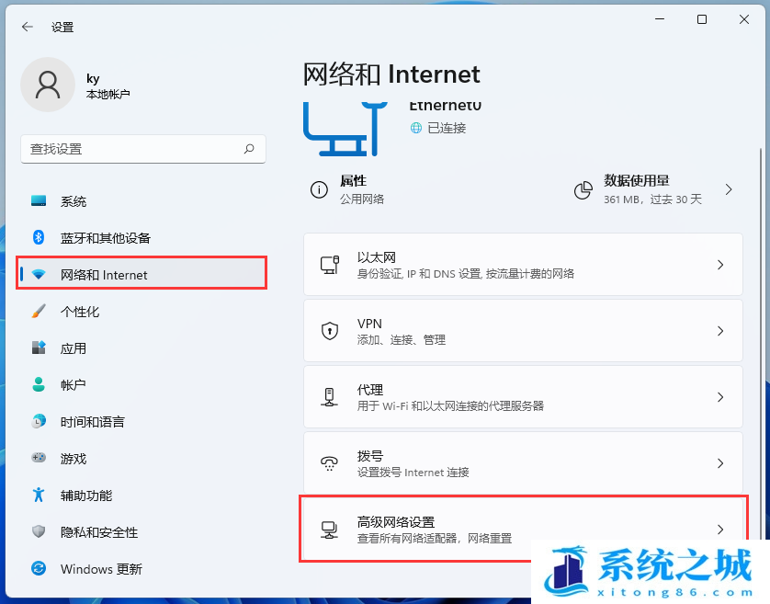Click the Bluetooth and other devices icon

(x=39, y=237)
